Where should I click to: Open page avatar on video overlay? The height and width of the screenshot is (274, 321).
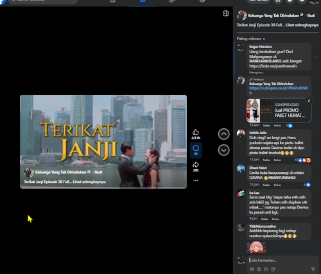coord(29,172)
